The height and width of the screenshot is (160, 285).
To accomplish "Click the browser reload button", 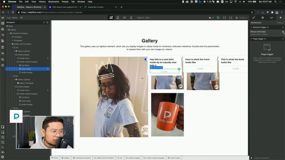I will click(x=13, y=12).
